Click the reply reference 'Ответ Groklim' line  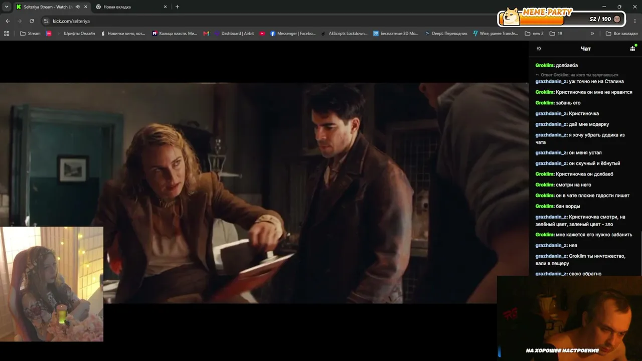pos(577,75)
